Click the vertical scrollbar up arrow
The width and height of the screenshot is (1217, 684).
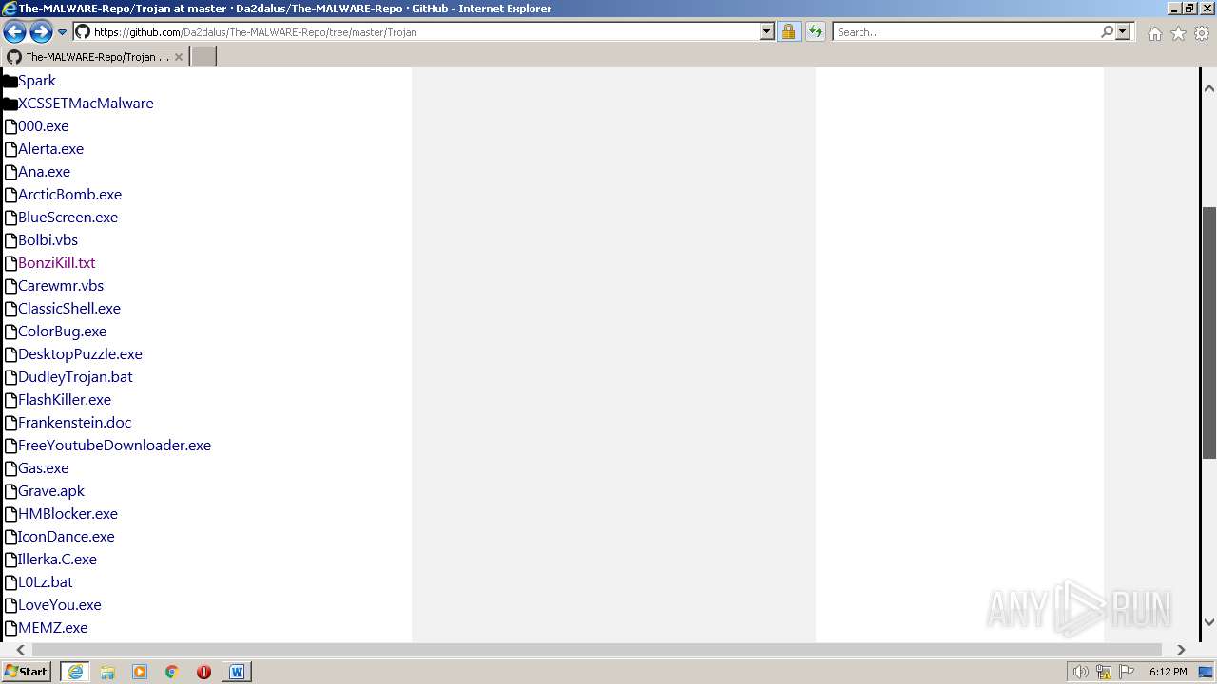[x=1209, y=88]
